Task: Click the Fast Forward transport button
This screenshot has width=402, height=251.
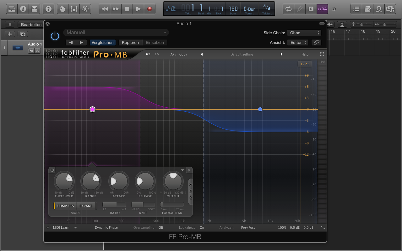Action: click(x=116, y=9)
